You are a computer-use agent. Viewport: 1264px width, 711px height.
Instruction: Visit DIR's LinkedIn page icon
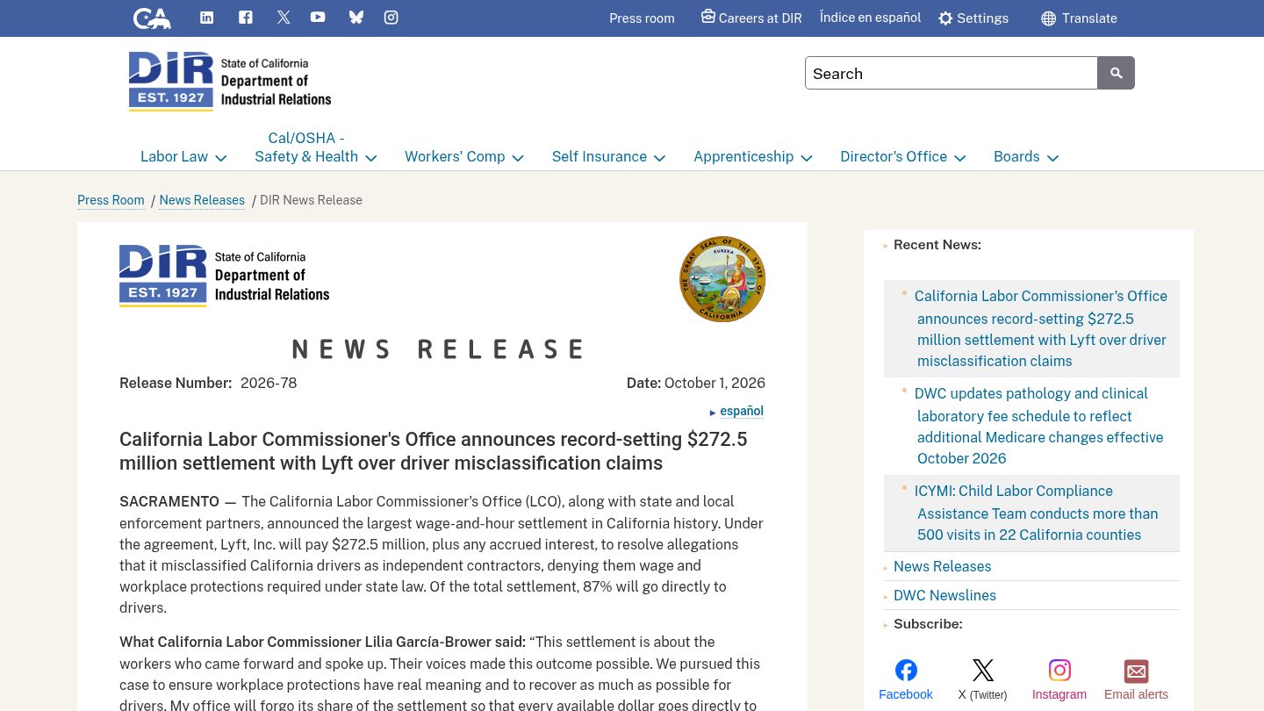tap(207, 18)
